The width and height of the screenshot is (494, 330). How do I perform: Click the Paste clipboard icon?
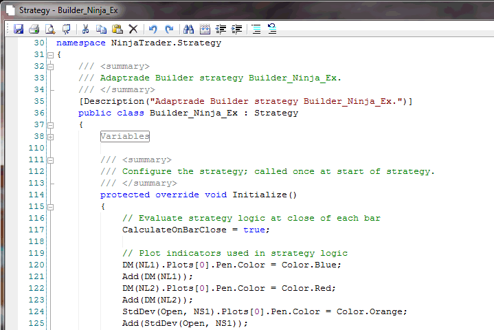click(117, 29)
